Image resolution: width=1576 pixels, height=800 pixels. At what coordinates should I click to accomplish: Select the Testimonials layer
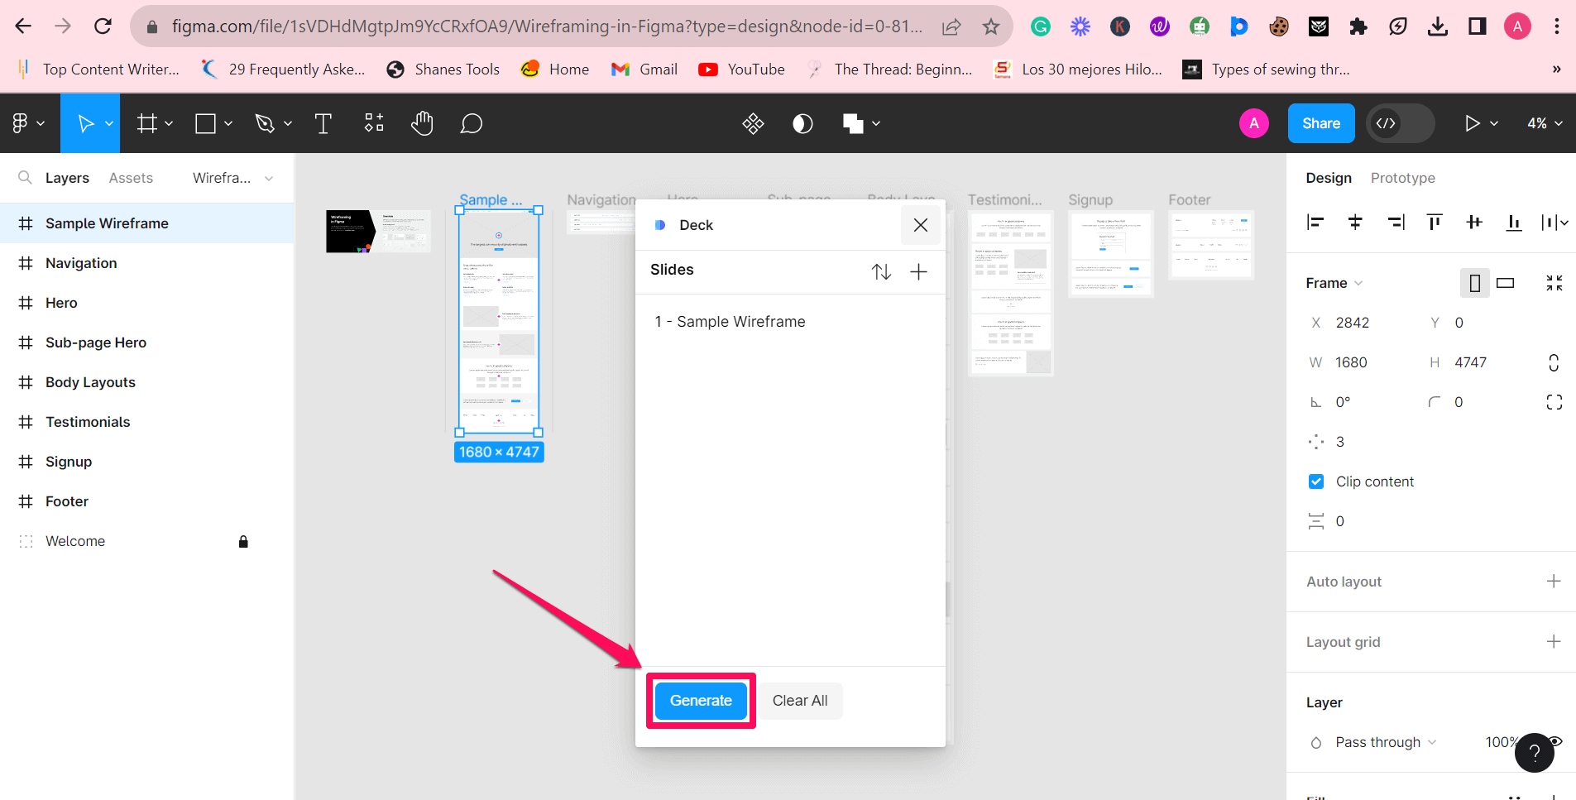[x=88, y=422]
